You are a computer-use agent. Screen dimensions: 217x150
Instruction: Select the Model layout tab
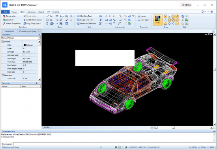point(47,127)
